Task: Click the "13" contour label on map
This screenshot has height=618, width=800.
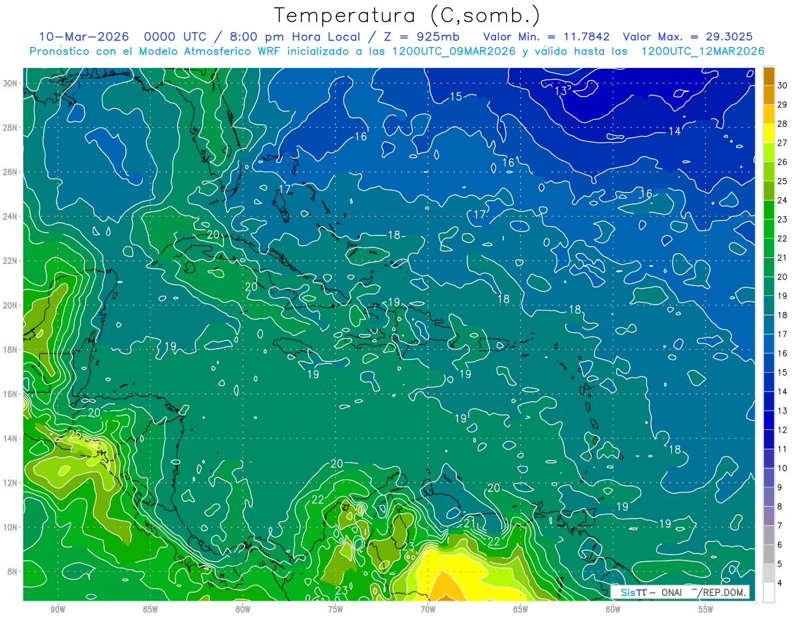Action: coord(562,91)
